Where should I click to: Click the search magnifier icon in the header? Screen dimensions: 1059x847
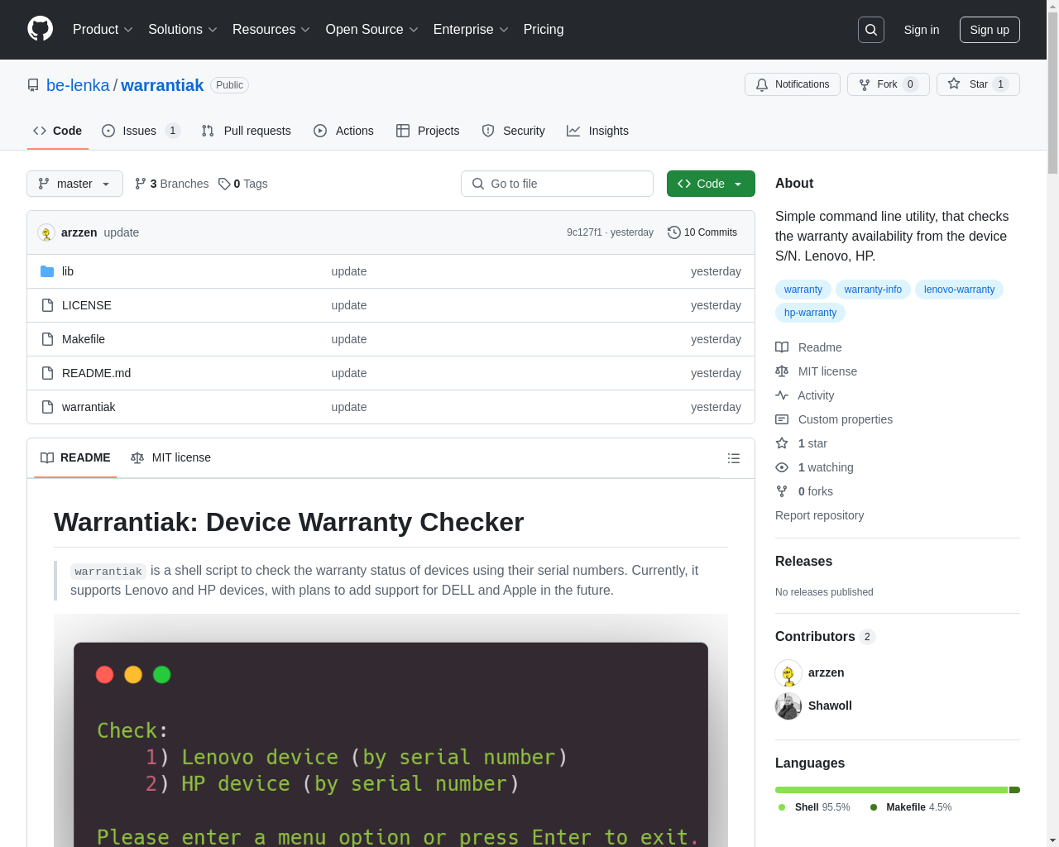[x=871, y=30]
